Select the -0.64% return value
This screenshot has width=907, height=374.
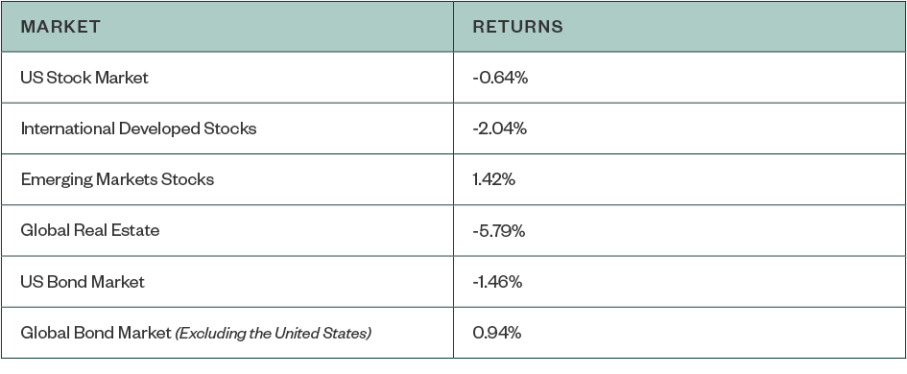click(x=500, y=78)
